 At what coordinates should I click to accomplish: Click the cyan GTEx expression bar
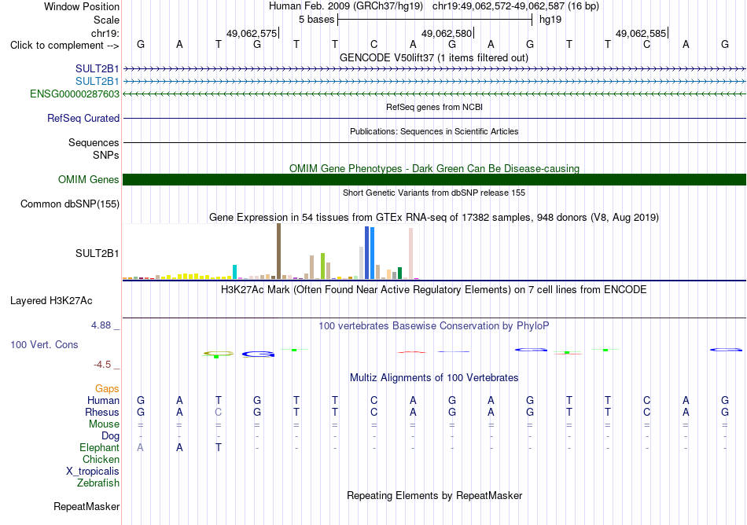coord(234,272)
